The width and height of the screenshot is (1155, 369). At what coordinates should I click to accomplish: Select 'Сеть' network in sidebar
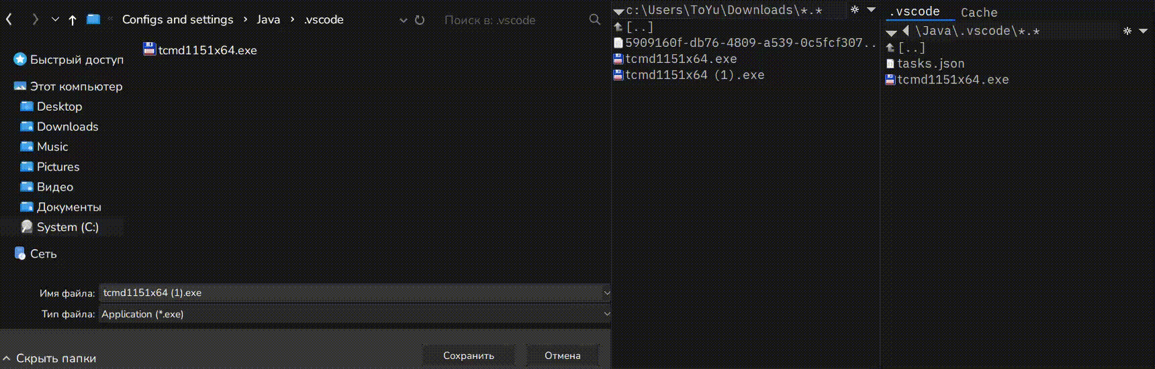pyautogui.click(x=43, y=254)
